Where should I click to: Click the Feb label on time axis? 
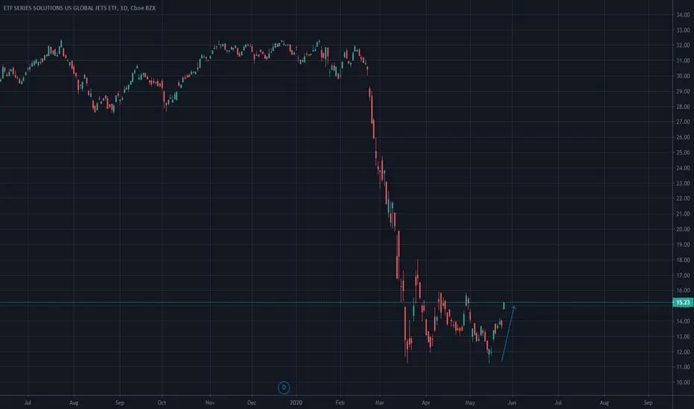click(340, 403)
